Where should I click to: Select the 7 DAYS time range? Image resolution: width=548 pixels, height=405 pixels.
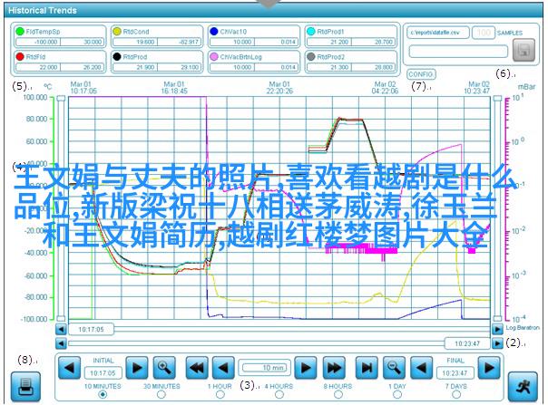456,394
